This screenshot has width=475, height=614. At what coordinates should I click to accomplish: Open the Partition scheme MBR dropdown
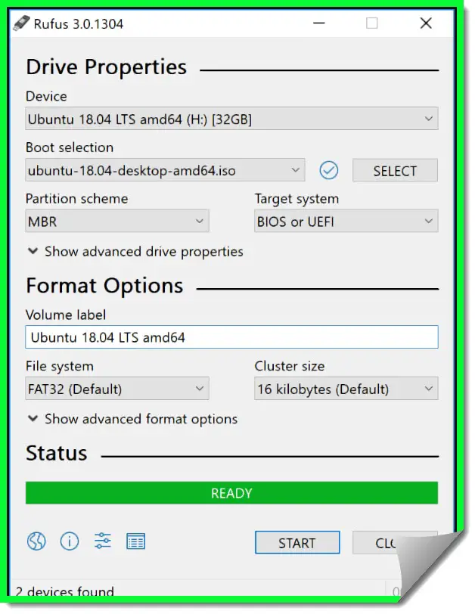click(x=117, y=221)
